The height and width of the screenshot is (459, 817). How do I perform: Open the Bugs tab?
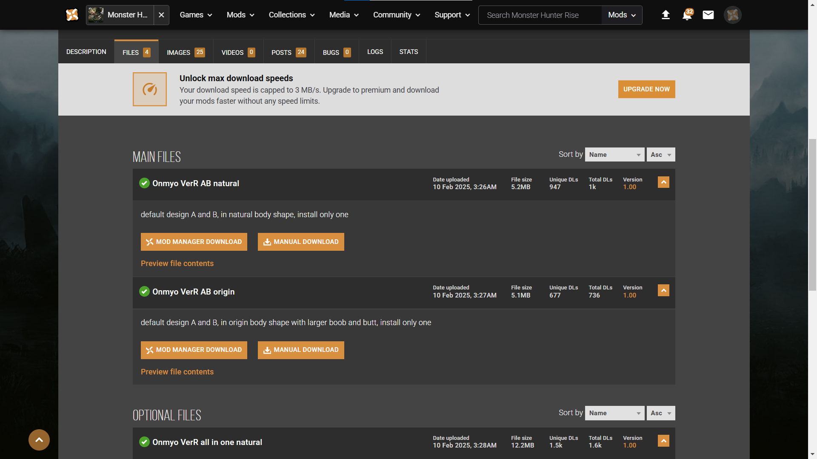337,52
